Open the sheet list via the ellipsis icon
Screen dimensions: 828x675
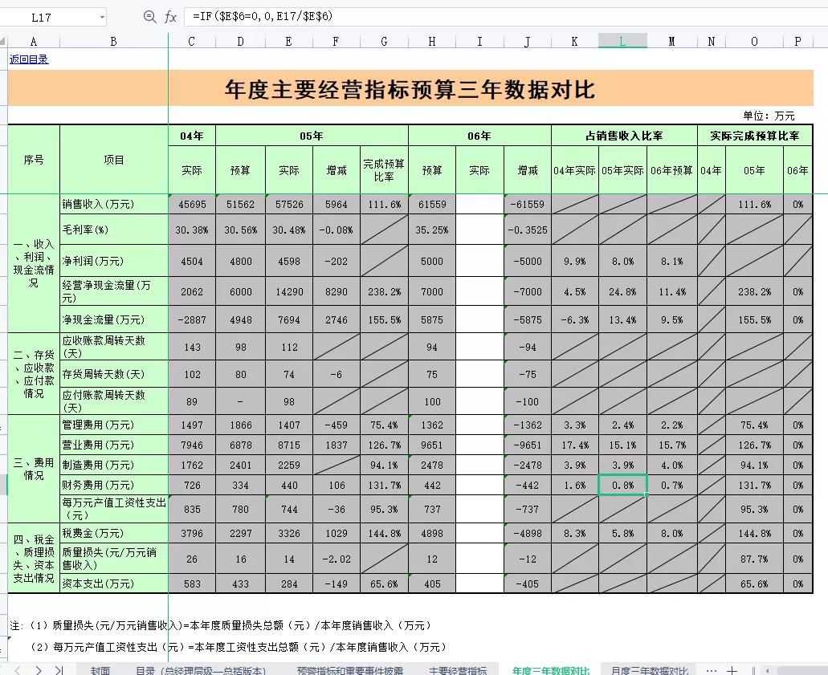pos(712,669)
